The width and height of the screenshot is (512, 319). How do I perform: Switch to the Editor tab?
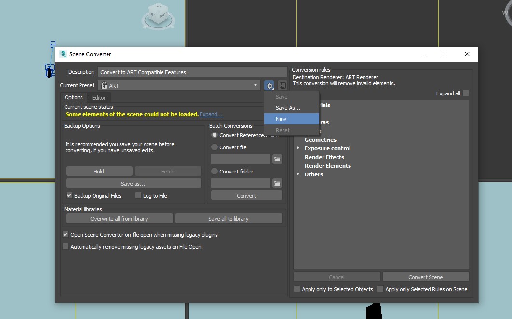click(x=99, y=98)
